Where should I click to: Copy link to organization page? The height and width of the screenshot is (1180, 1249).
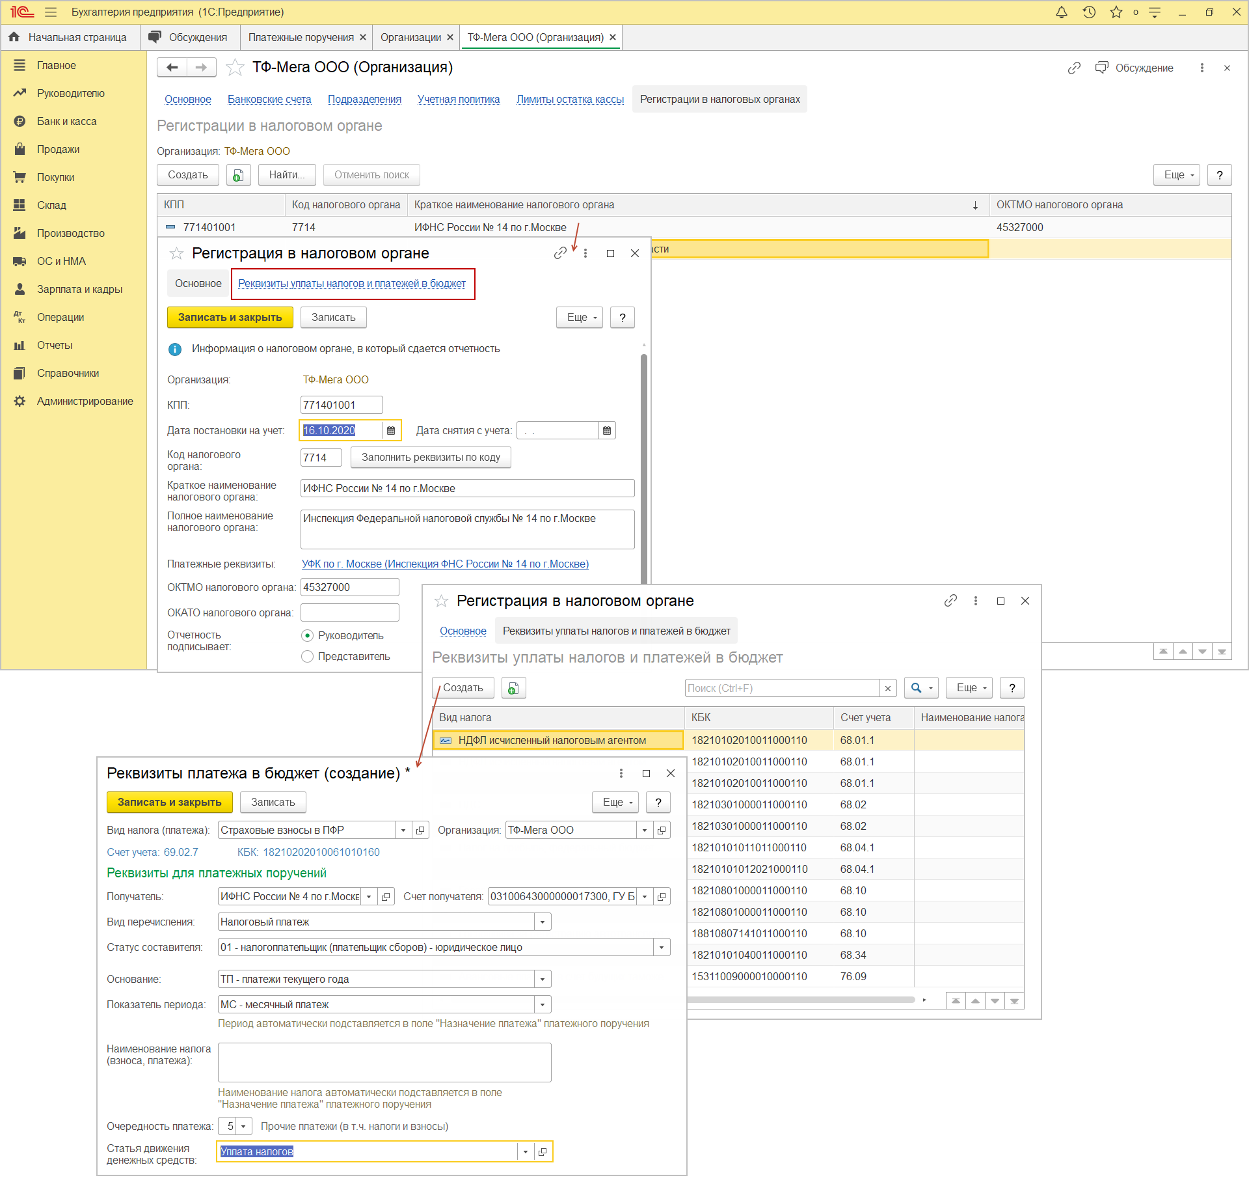1074,68
